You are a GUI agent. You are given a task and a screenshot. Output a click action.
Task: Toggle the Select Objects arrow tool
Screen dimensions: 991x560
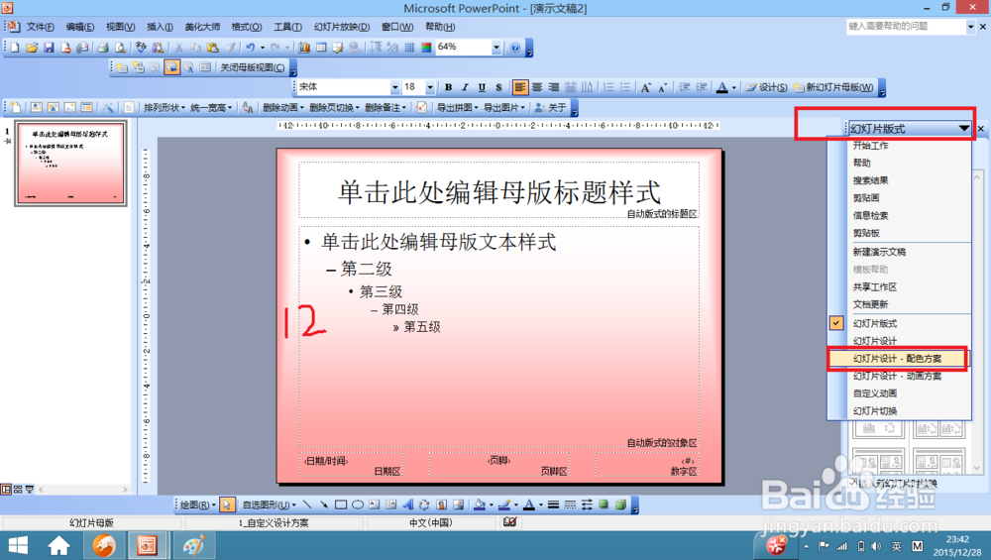click(227, 504)
